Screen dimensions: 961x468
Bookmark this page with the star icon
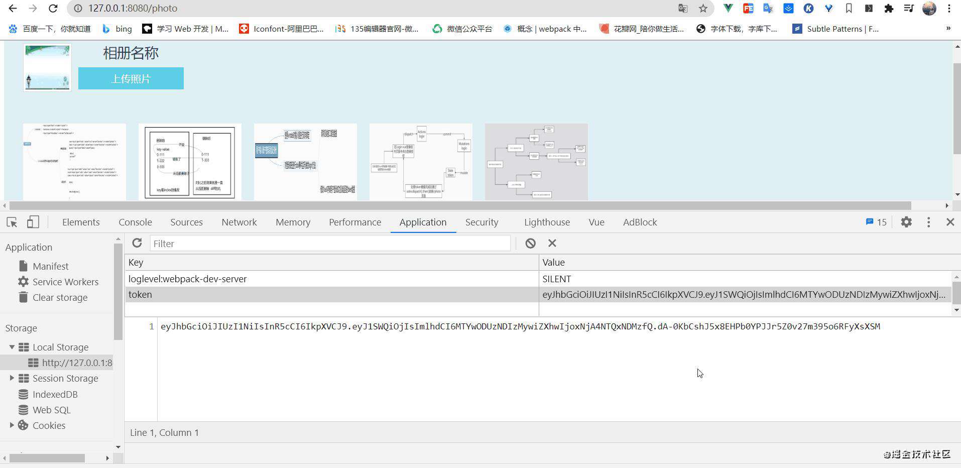point(703,9)
